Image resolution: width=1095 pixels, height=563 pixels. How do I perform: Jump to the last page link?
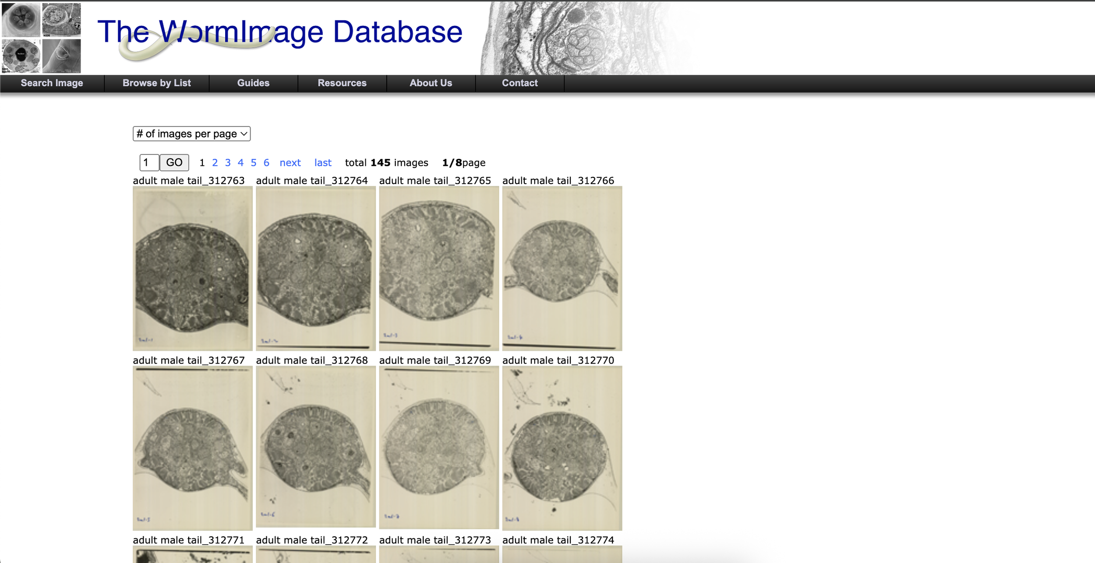tap(323, 163)
